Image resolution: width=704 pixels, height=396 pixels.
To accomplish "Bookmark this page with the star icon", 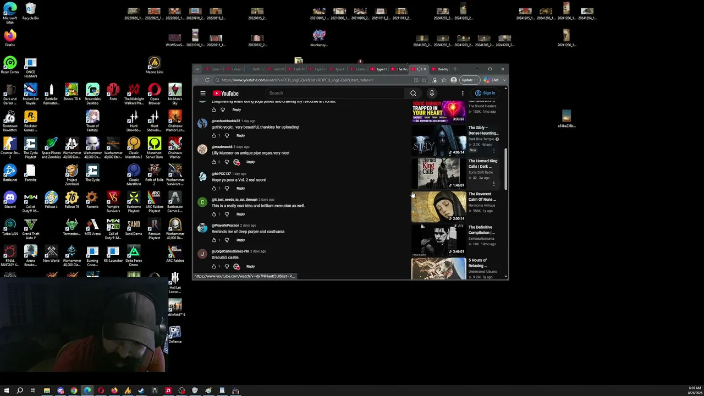I will pyautogui.click(x=424, y=80).
